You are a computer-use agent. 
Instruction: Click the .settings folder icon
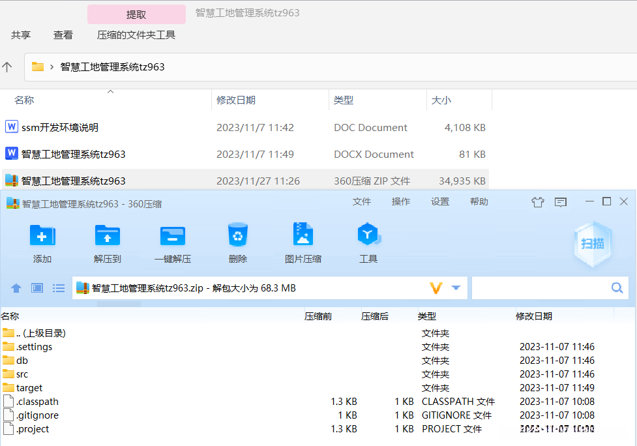coord(8,346)
